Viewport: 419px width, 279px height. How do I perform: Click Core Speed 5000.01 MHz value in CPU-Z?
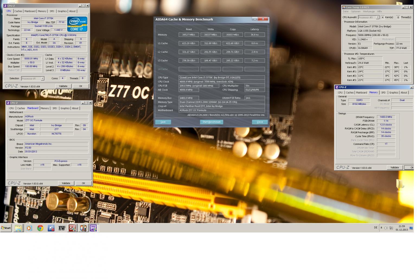coord(31,59)
